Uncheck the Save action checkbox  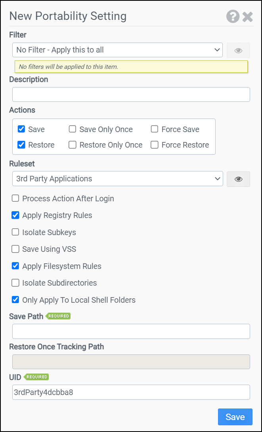point(21,129)
